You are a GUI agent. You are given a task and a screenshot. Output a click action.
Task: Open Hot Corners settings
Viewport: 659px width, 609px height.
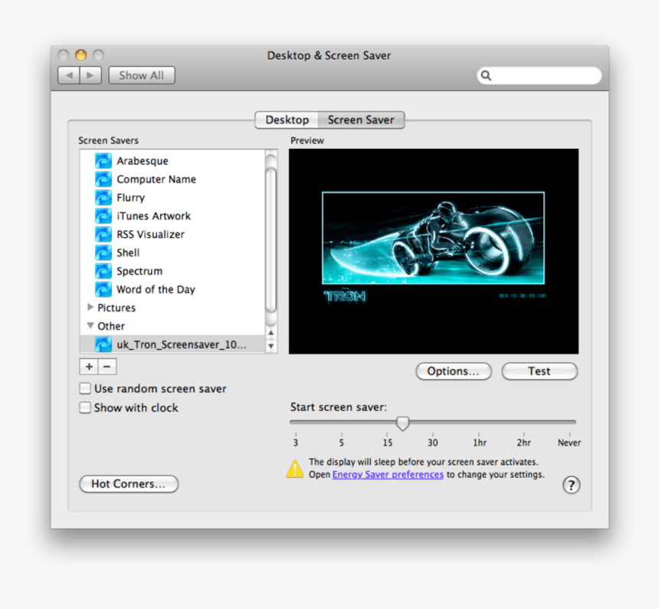(129, 484)
